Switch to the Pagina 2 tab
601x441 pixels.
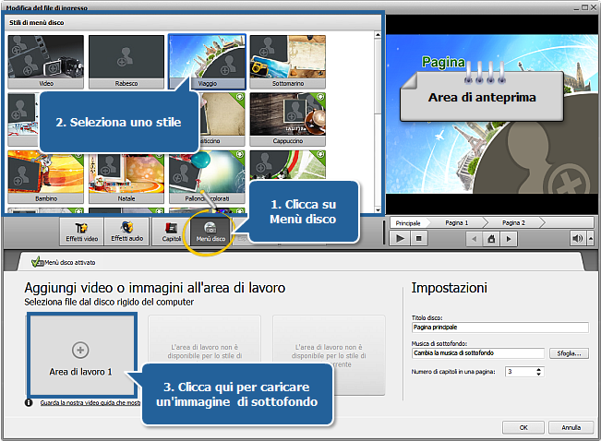pyautogui.click(x=513, y=222)
